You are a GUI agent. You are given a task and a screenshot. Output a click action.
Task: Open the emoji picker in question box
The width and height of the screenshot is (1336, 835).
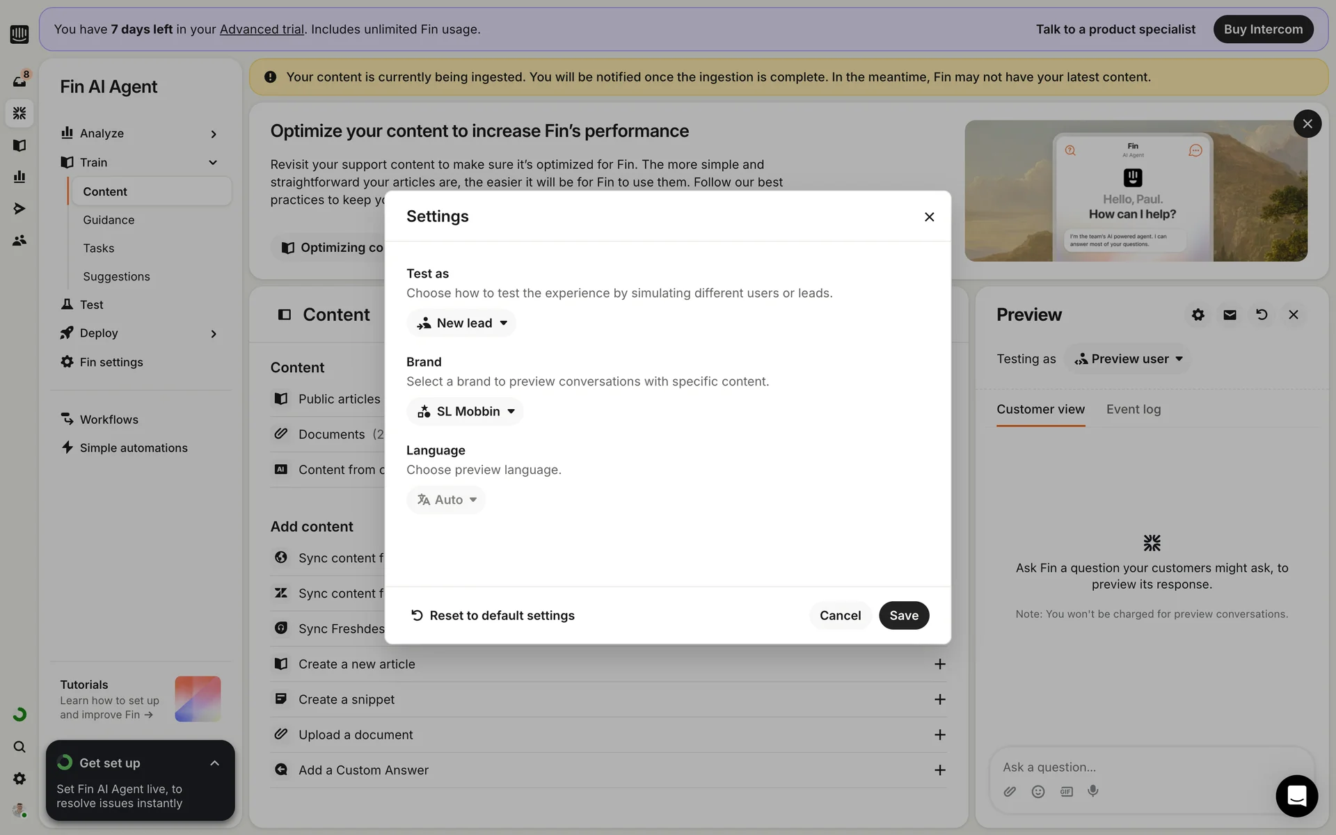click(x=1037, y=791)
